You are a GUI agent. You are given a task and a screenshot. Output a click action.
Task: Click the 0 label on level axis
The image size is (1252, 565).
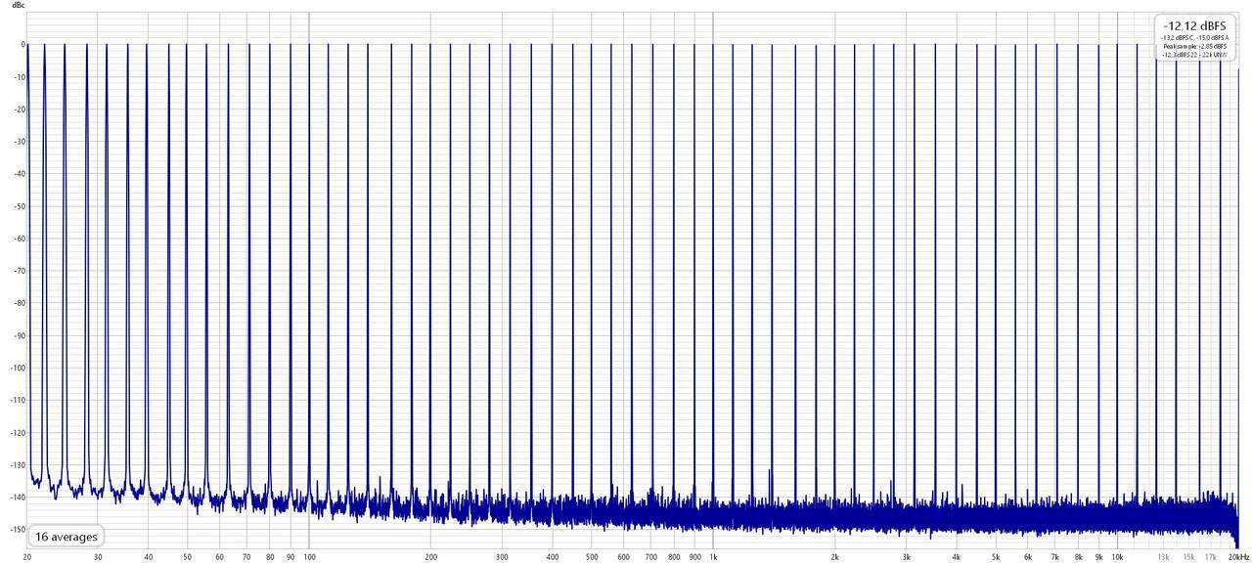pos(21,45)
